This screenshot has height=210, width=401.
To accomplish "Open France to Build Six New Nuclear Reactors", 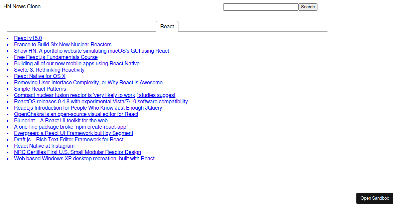I will 63,45.
